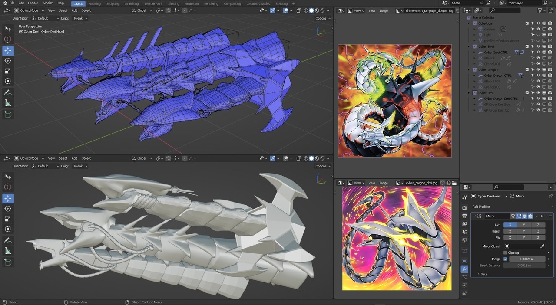This screenshot has height=305, width=556.
Task: Open the Physics properties tab
Action: click(464, 285)
